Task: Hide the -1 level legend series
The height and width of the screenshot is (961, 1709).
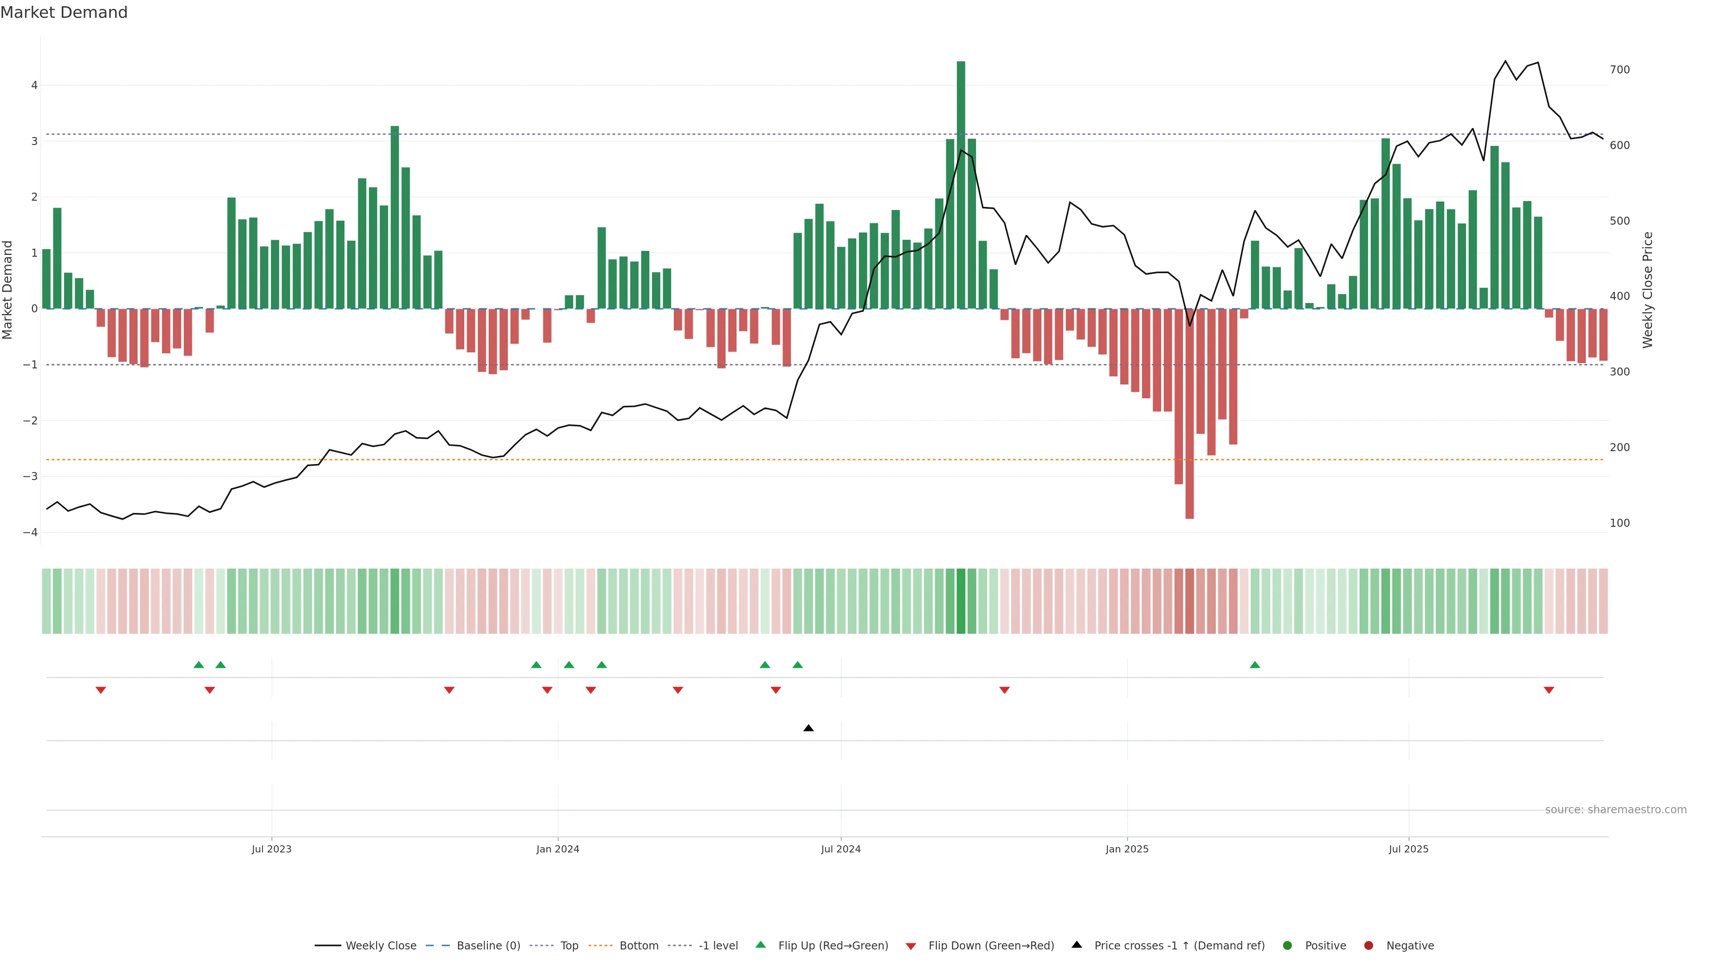Action: coord(718,946)
